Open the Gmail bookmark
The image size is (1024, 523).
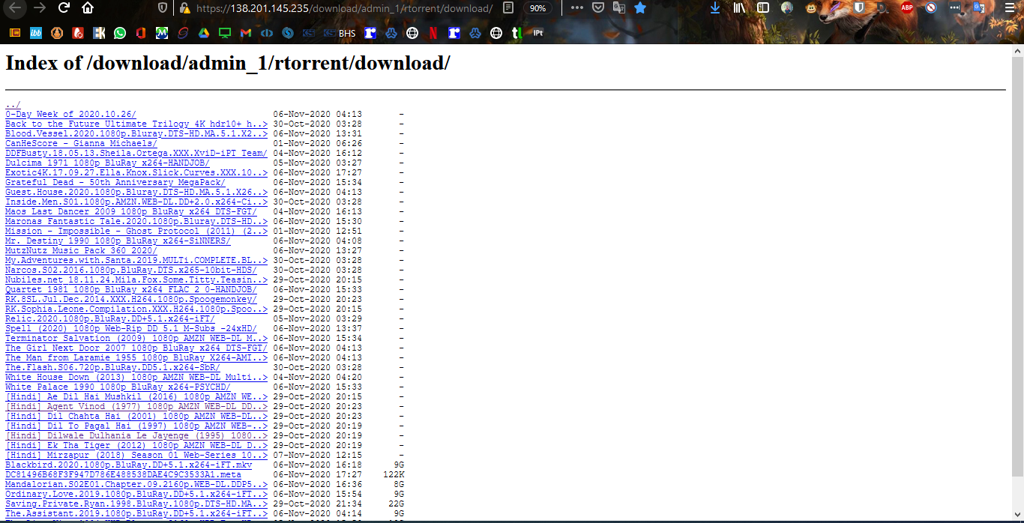(x=245, y=33)
